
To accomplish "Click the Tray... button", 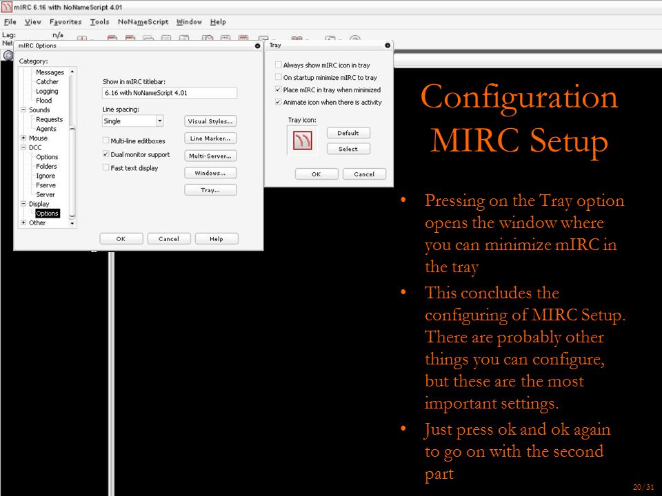I will point(210,190).
